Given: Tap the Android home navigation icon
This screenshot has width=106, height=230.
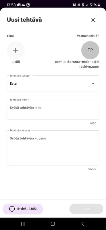Looking at the screenshot, I should tap(53, 224).
